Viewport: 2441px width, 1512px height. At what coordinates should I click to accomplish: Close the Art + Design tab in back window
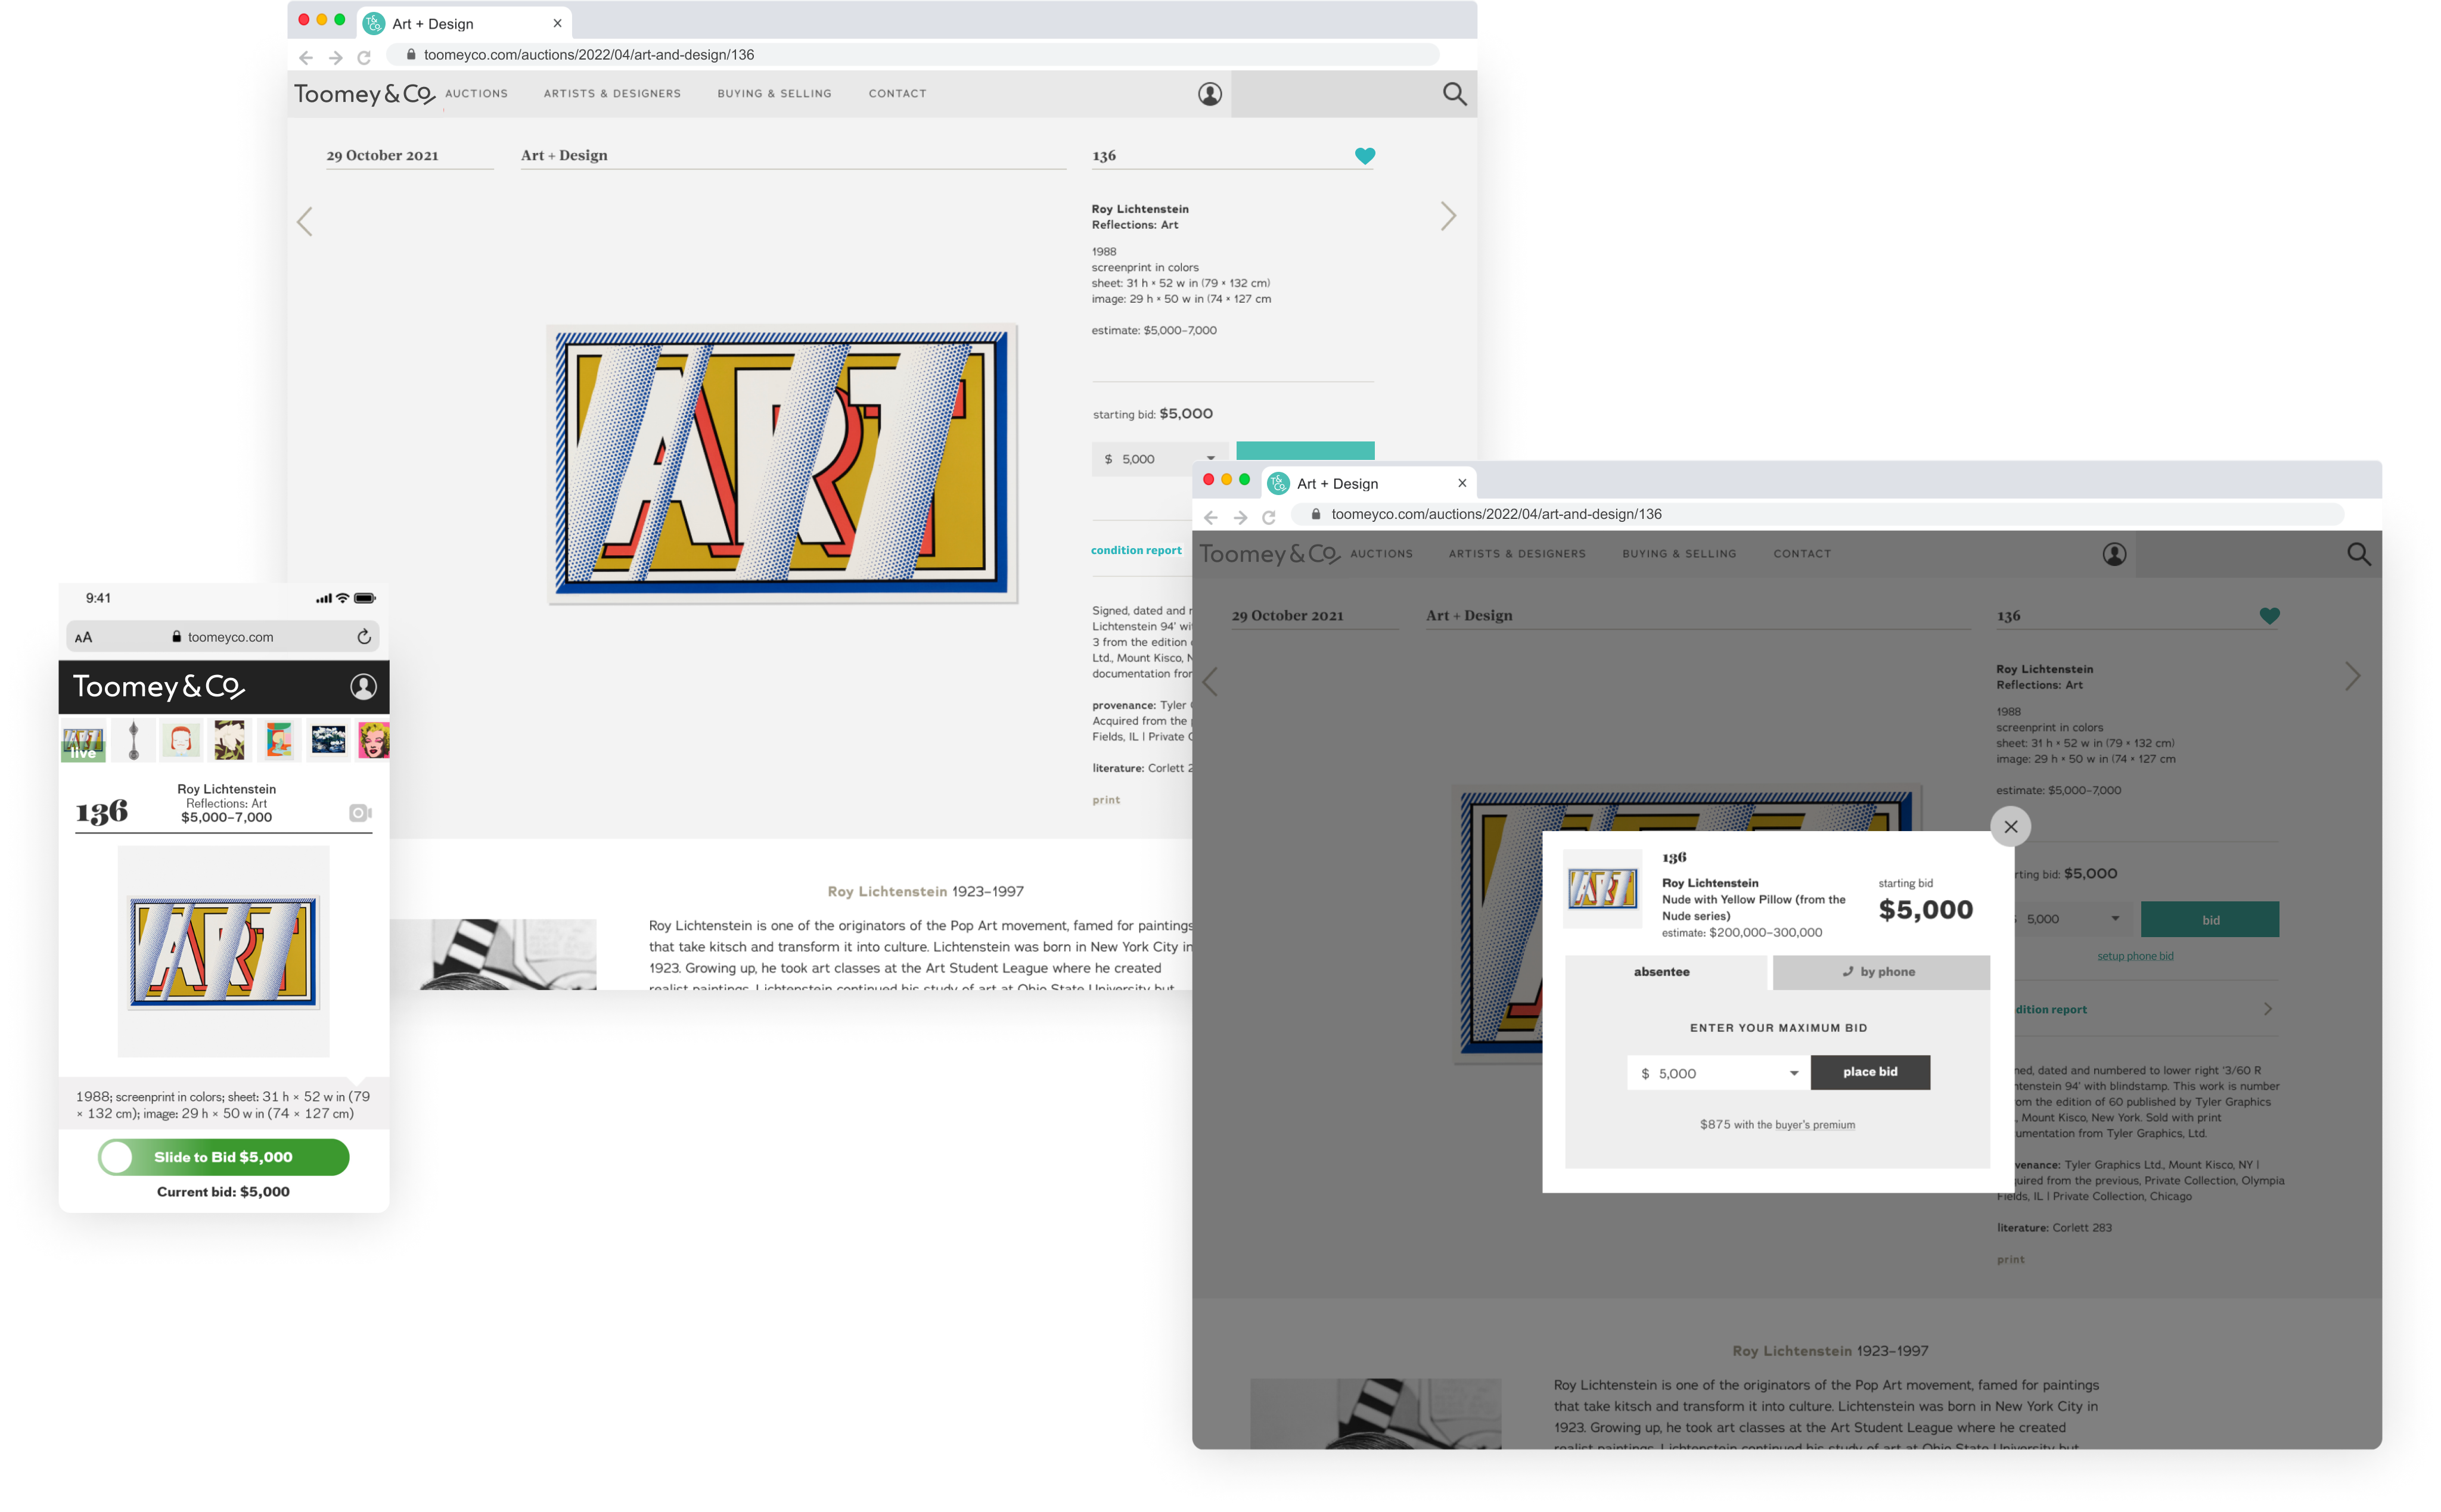pos(557,23)
